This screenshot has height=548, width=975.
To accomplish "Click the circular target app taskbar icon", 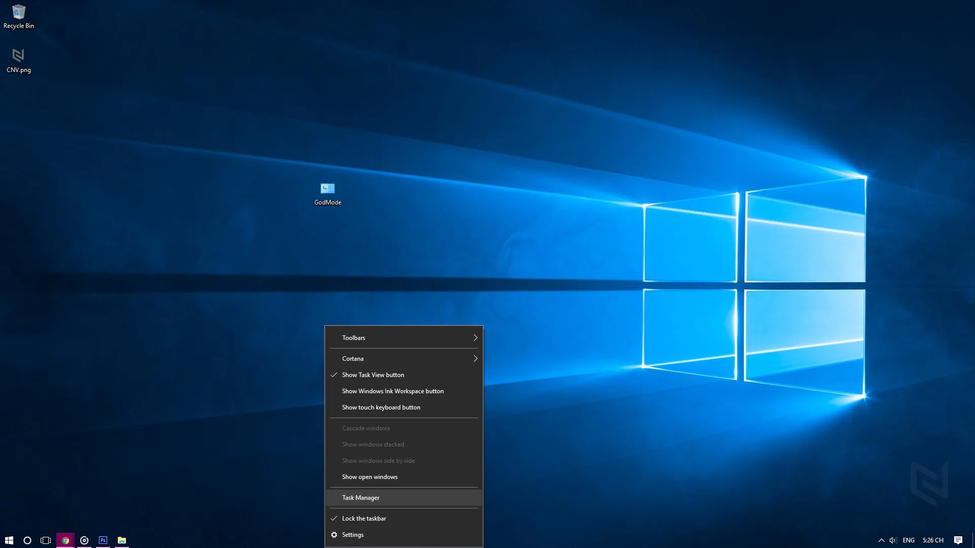I will point(84,540).
